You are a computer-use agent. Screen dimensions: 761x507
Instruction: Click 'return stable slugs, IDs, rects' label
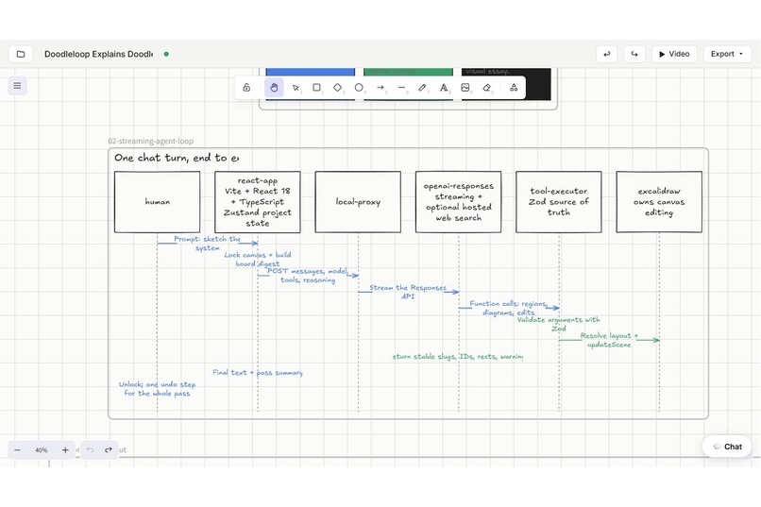458,356
